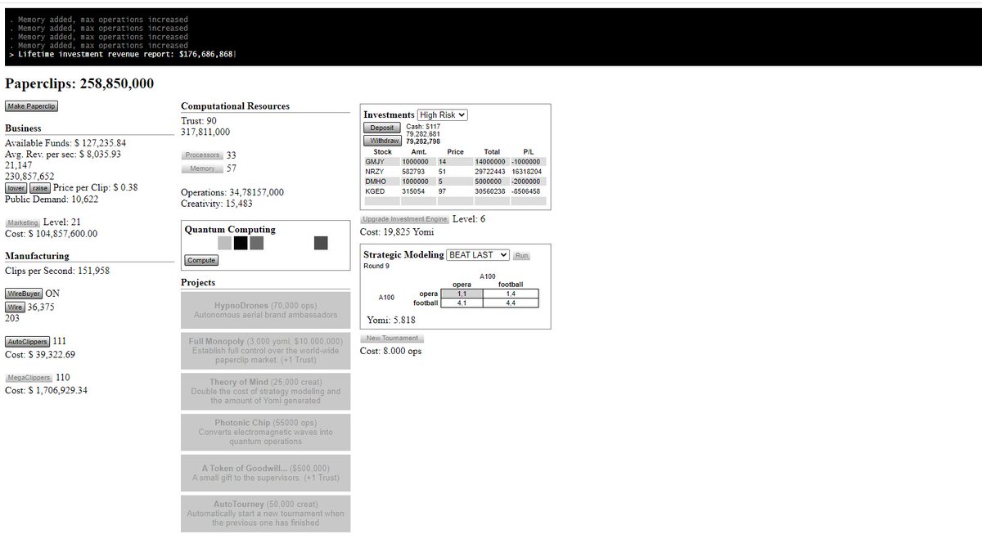Click the P/L column header
Screen dimensions: 982x552
(529, 152)
